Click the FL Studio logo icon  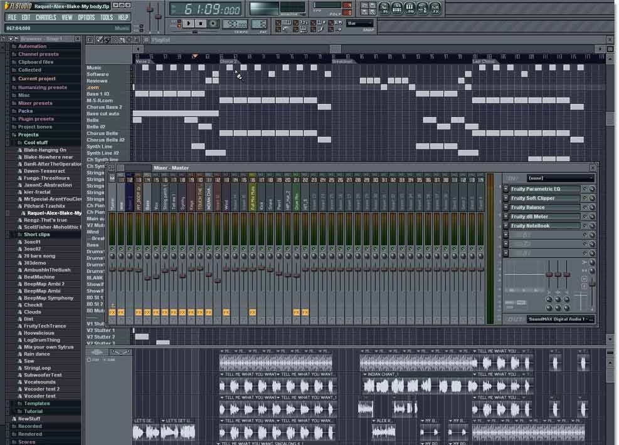[7, 6]
